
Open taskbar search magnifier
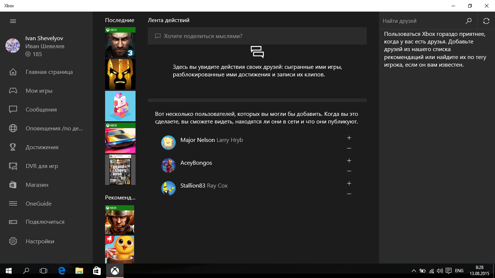(26, 271)
